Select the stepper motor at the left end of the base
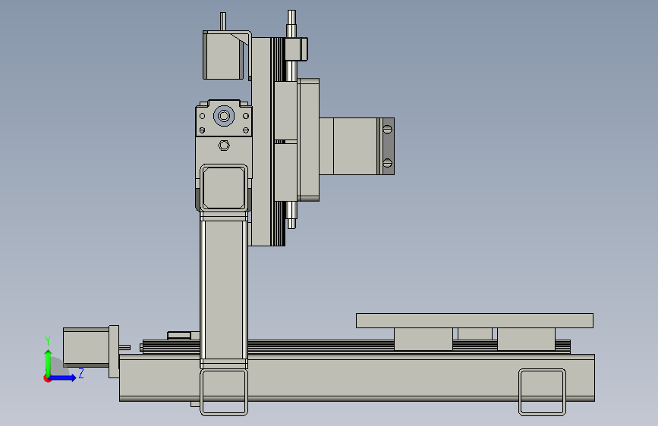This screenshot has height=426, width=658. click(x=86, y=348)
